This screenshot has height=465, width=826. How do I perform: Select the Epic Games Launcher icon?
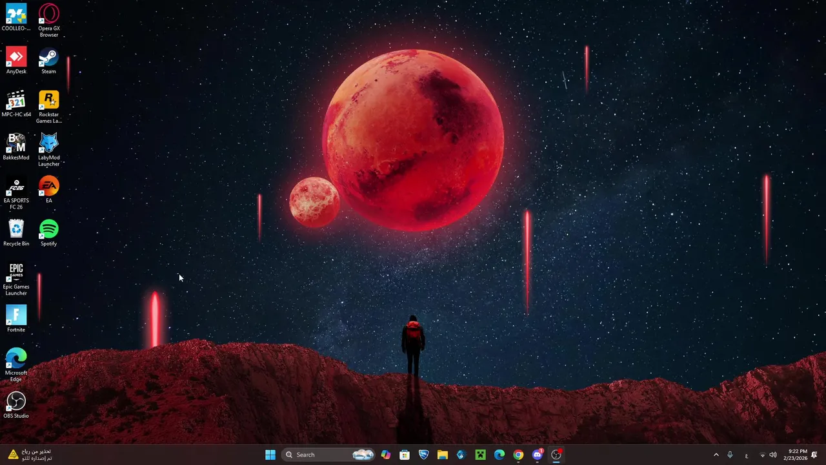(x=16, y=279)
